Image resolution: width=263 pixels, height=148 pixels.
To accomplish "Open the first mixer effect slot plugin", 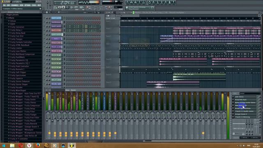I will click(245, 97).
